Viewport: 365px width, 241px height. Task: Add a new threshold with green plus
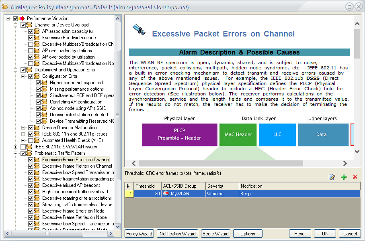(344, 177)
